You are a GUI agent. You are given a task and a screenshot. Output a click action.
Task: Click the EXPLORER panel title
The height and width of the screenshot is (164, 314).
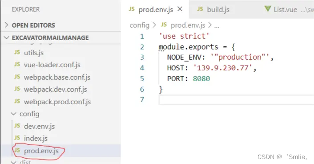26,9
